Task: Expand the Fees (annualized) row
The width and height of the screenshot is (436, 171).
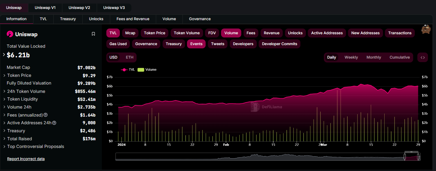Action: click(4, 115)
